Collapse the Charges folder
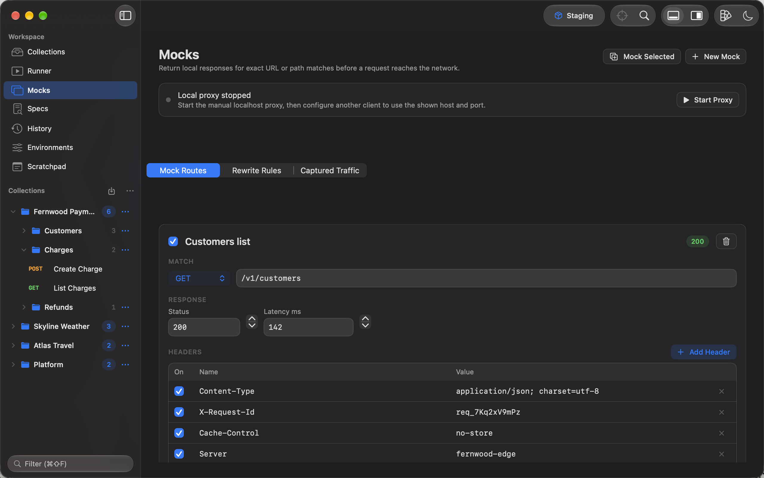Image resolution: width=764 pixels, height=478 pixels. tap(24, 250)
